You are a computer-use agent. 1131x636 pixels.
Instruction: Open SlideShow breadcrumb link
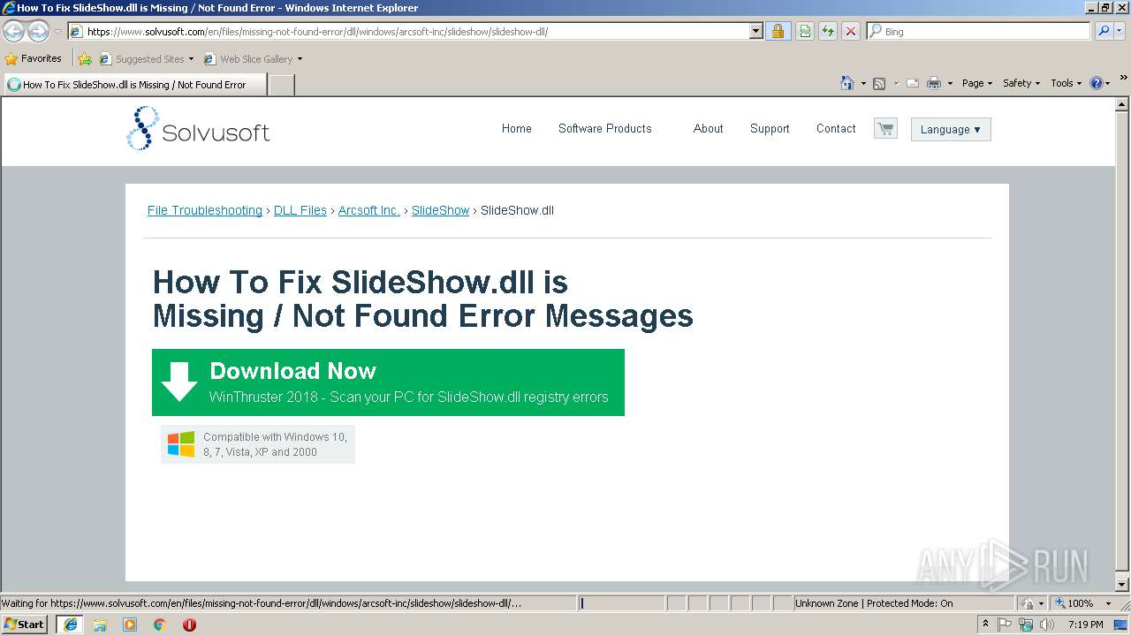[441, 210]
